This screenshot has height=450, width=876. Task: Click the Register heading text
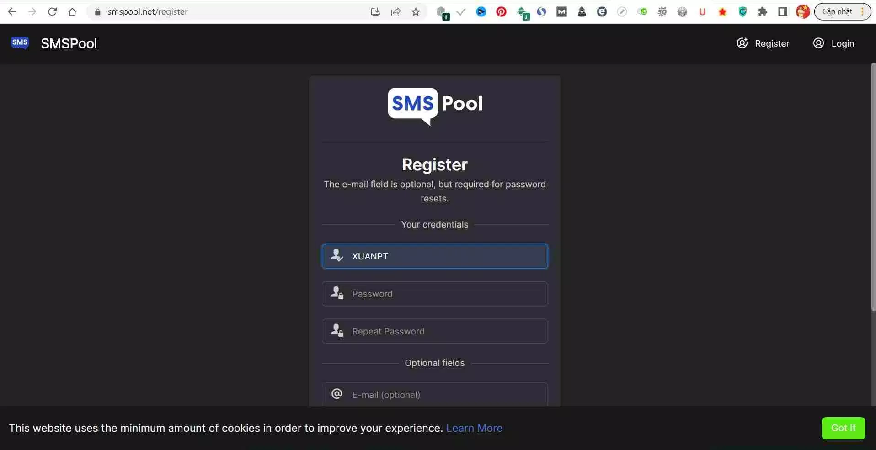(435, 164)
